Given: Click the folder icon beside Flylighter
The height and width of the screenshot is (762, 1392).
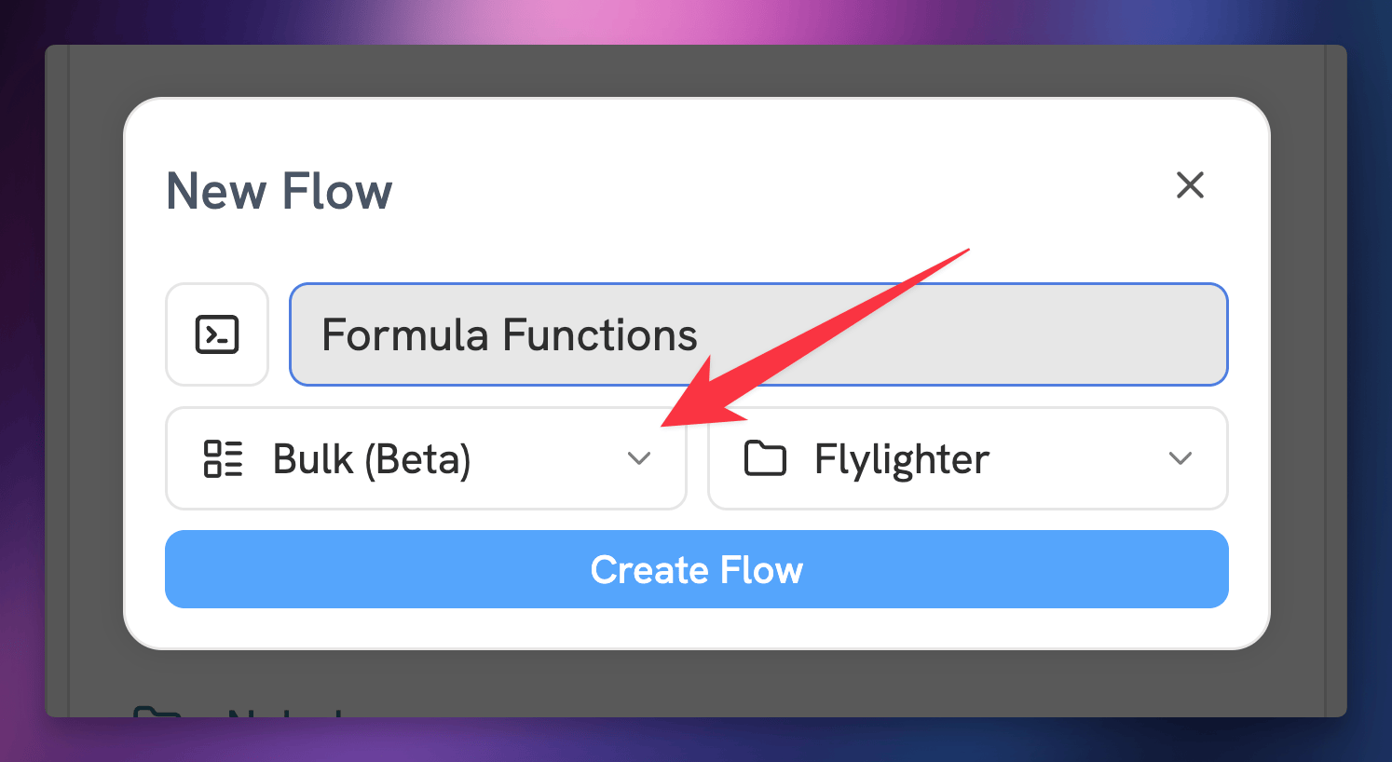Looking at the screenshot, I should click(x=765, y=458).
